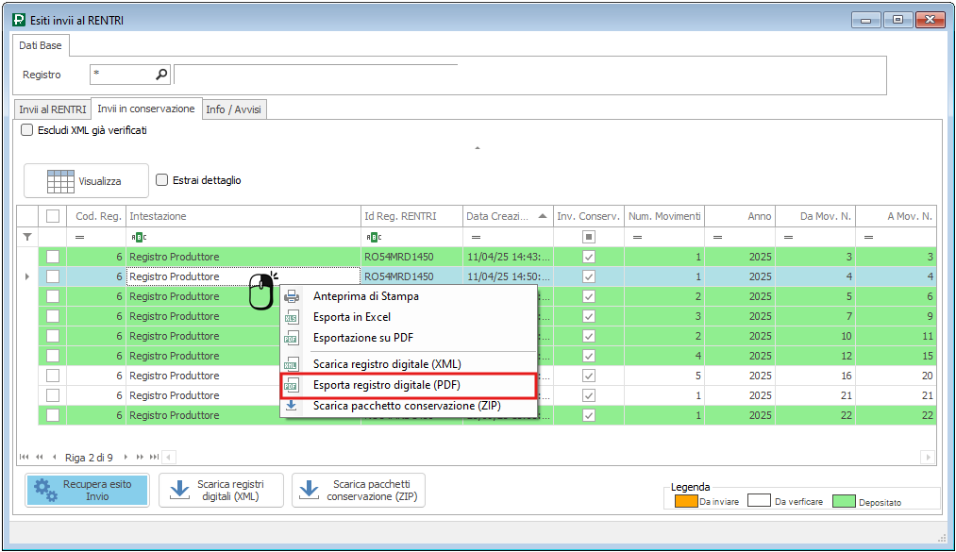Open the Inv. Conserv. filter selector
Viewport: 956px width, 552px height.
[x=589, y=237]
